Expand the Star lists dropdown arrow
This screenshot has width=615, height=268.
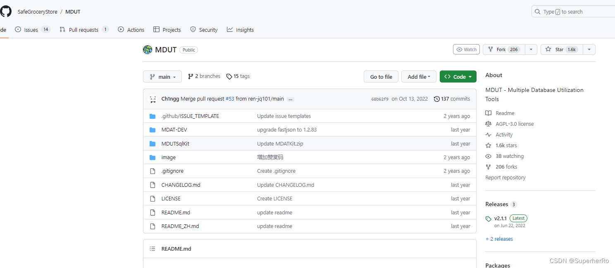point(589,49)
